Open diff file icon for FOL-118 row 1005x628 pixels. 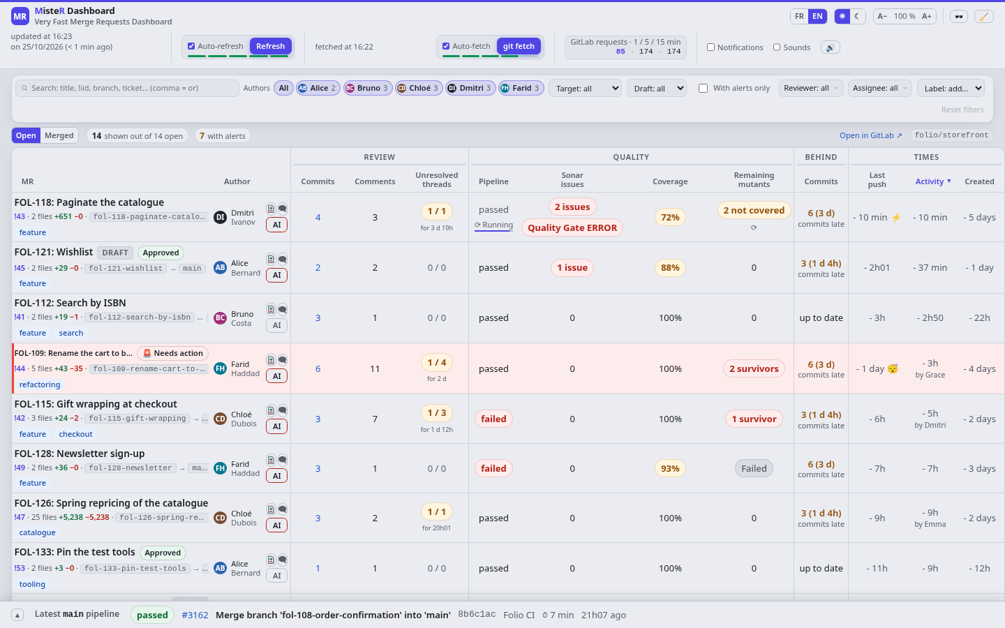click(271, 209)
